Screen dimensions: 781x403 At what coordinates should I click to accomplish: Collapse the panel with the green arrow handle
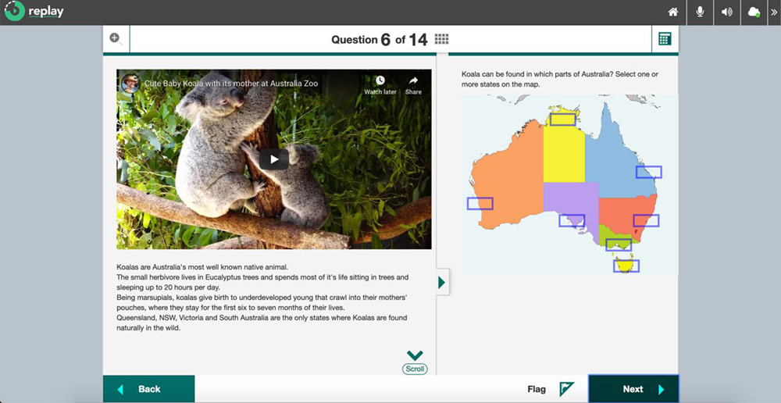coord(442,283)
